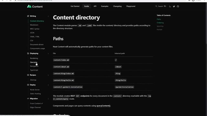Open TypeScript sidebar link
The height and width of the screenshot is (116, 207).
(x=34, y=70)
